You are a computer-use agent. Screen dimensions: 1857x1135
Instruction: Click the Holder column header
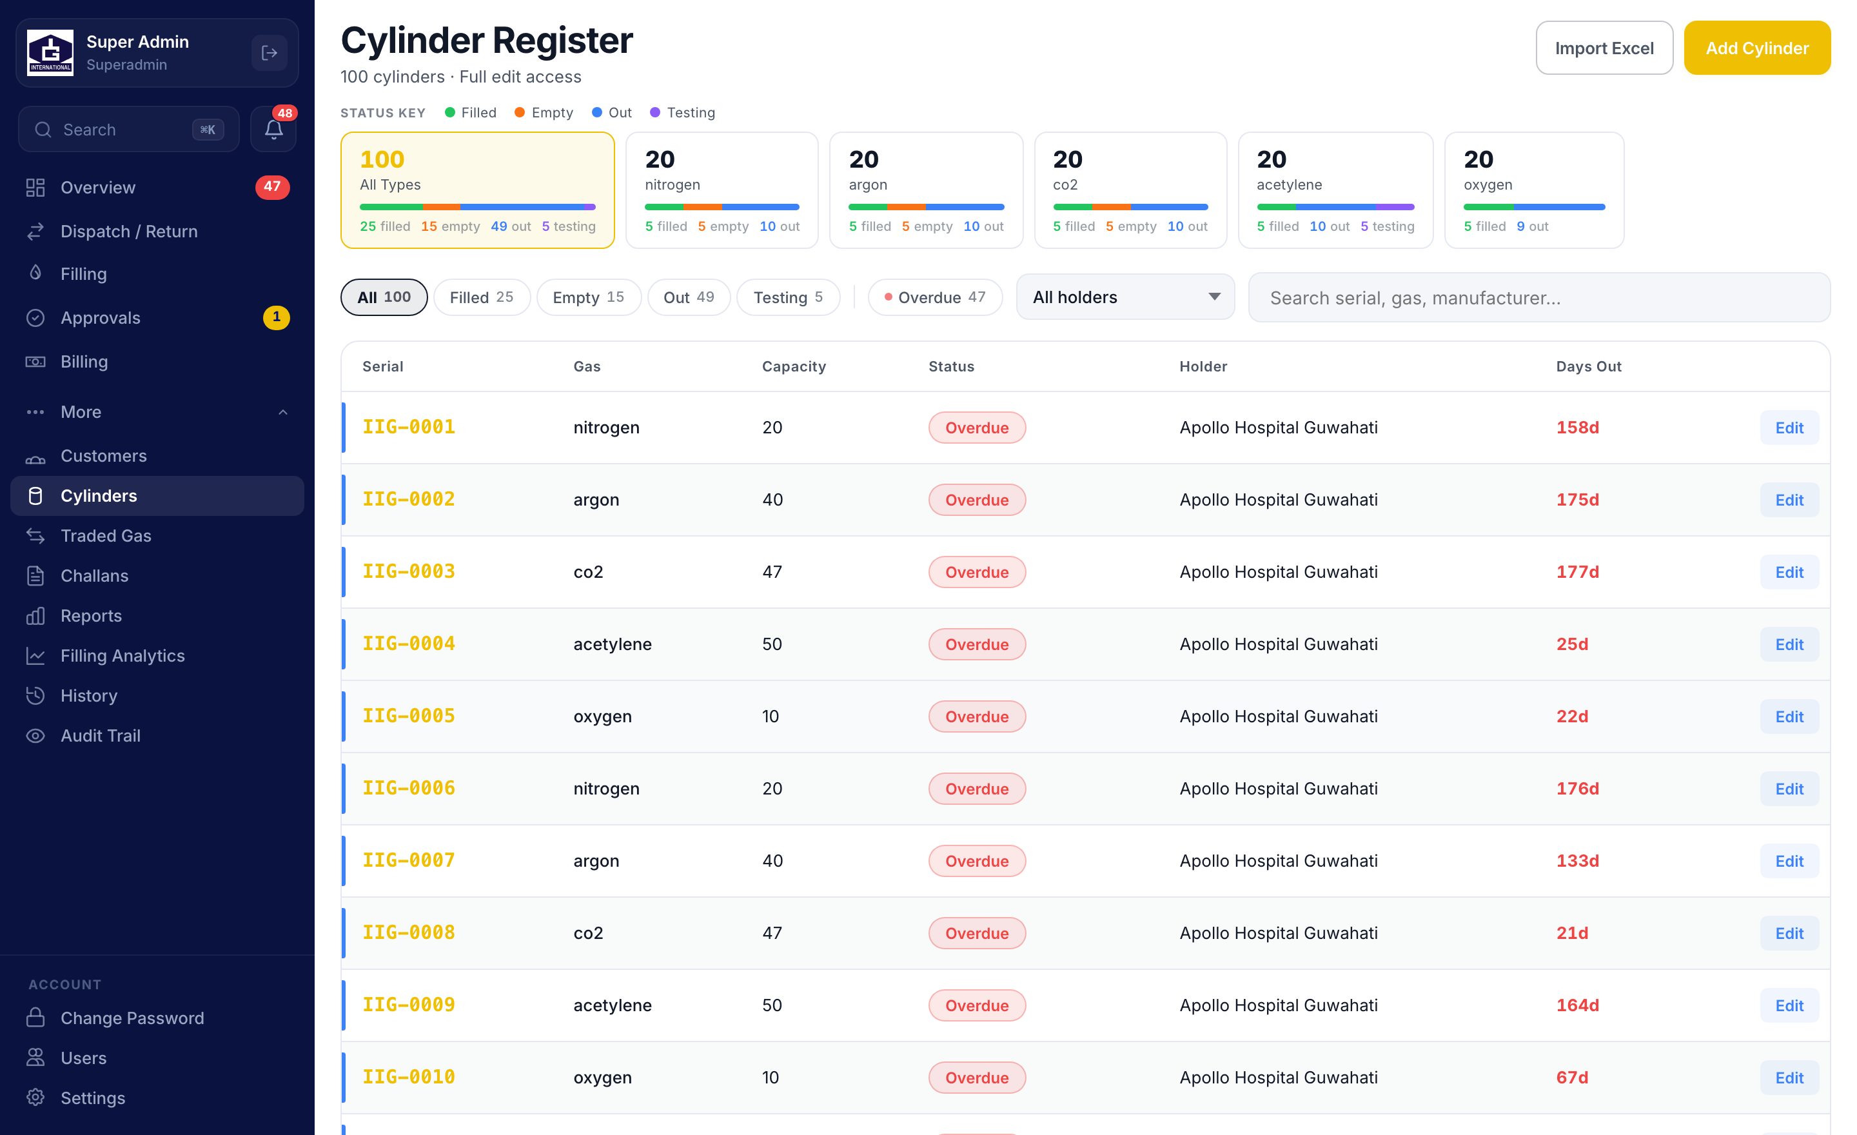point(1203,366)
